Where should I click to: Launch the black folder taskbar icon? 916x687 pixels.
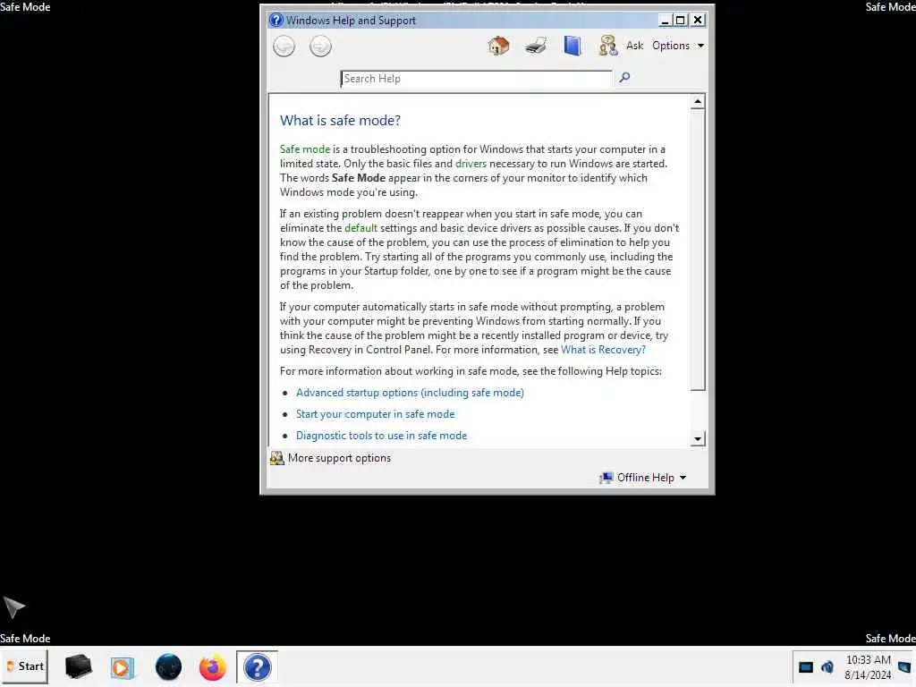tap(79, 667)
